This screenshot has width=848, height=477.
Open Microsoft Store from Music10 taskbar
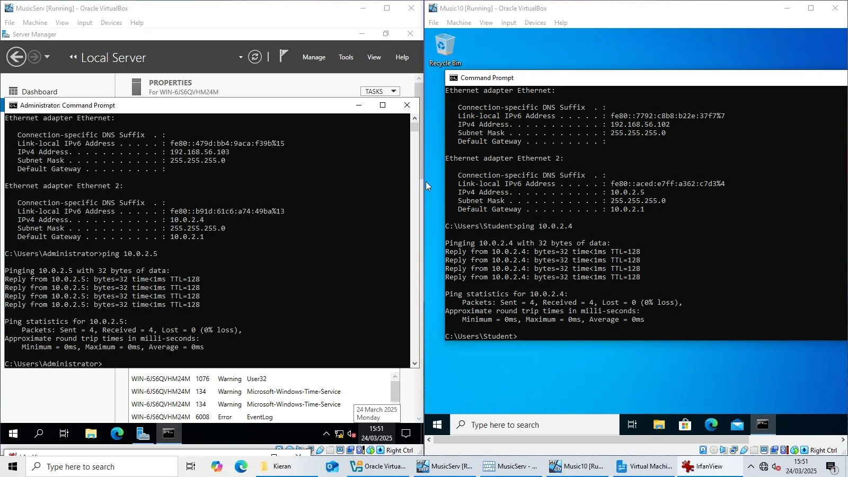point(685,425)
